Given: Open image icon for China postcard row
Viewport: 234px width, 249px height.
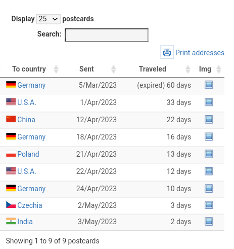Looking at the screenshot, I should (x=209, y=119).
